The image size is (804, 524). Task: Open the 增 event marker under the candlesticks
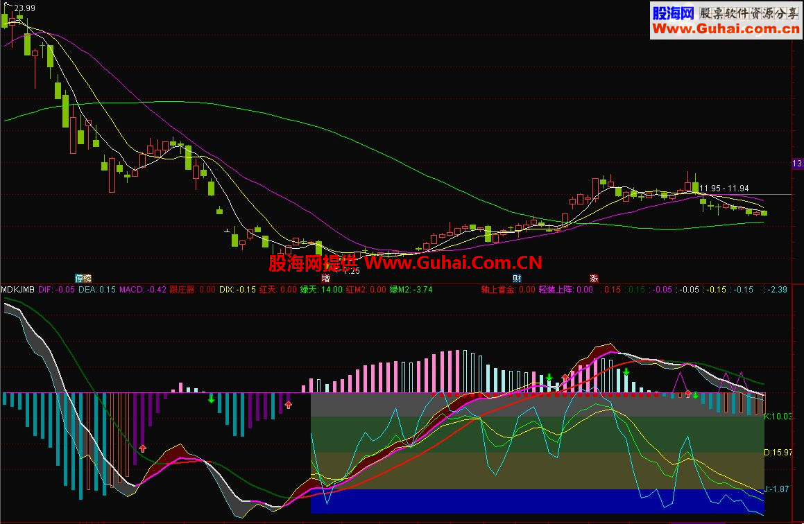pos(325,278)
